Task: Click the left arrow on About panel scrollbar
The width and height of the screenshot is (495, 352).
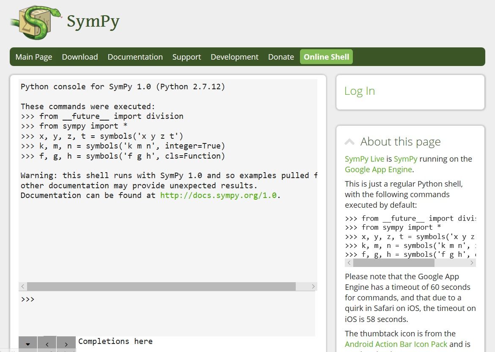Action: click(349, 263)
